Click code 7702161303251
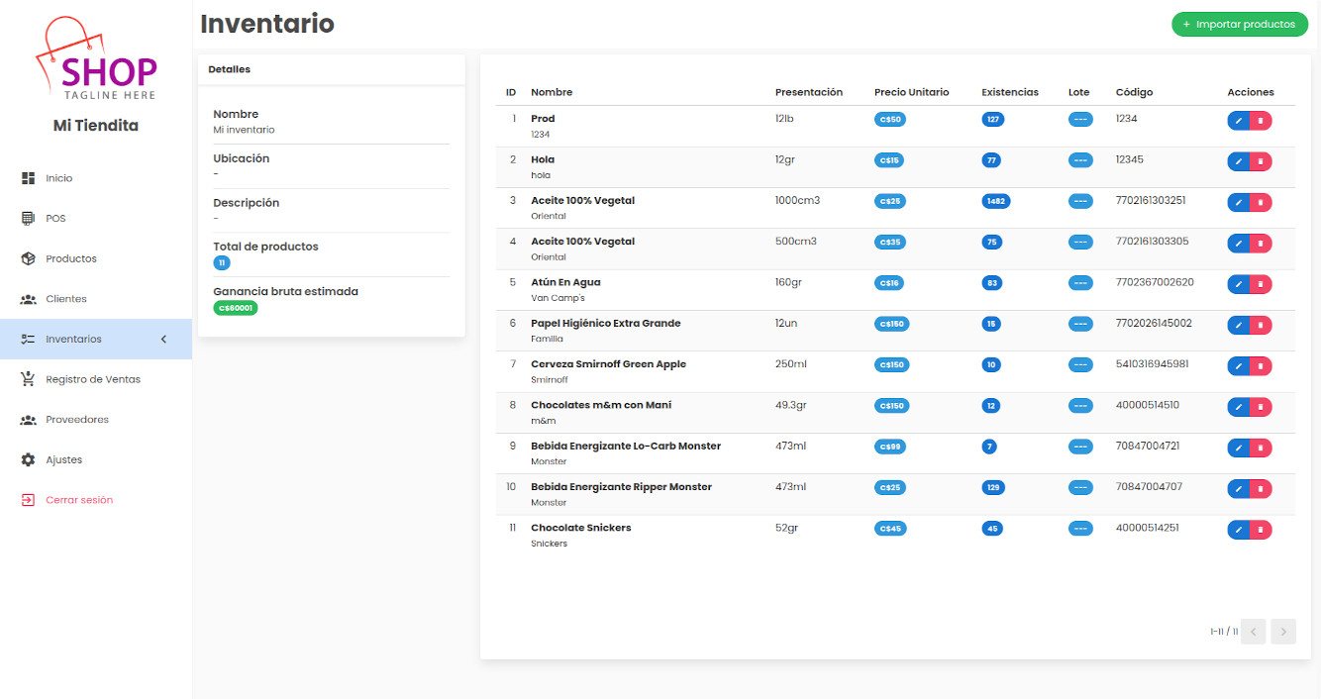The width and height of the screenshot is (1321, 699). (1151, 200)
